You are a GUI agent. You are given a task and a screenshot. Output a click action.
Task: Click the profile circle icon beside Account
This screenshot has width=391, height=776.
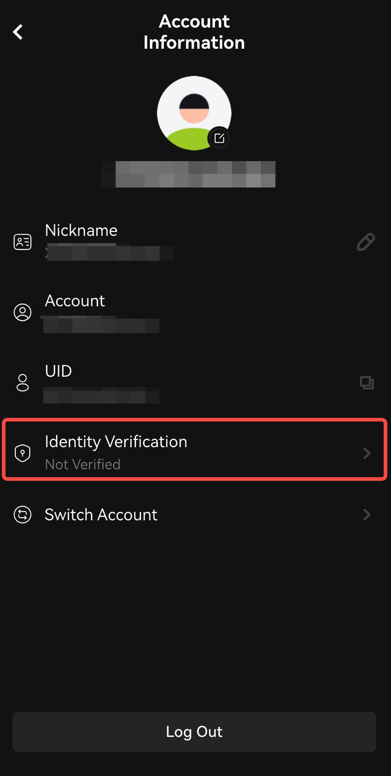click(23, 312)
